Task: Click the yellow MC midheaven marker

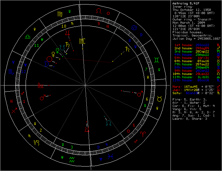Action: (x=83, y=41)
